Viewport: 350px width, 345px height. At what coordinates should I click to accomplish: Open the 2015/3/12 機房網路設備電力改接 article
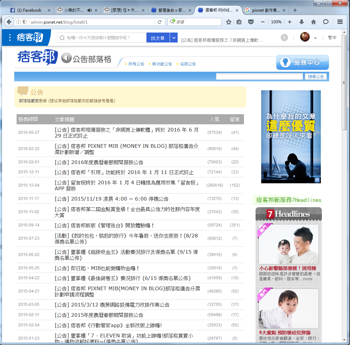tap(112, 305)
